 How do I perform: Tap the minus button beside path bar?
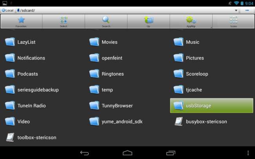point(247,11)
